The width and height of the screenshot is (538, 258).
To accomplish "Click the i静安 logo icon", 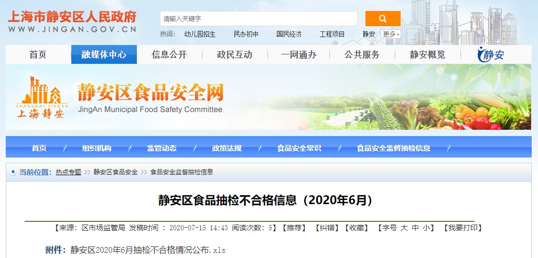I will (490, 54).
